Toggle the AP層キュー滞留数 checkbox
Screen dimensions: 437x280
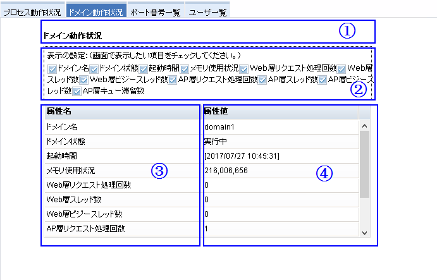pos(77,92)
